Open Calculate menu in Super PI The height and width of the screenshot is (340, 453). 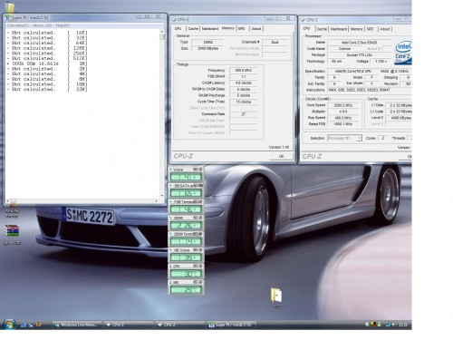(x=17, y=25)
